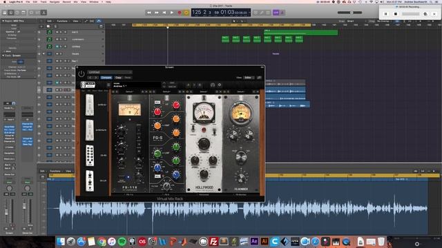Click Copy in plugin header
The width and height of the screenshot is (442, 248).
(118, 78)
